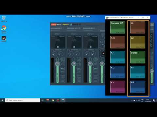Click the fourth strip's fader knob
Screen dimensions: 157x117
click(102, 64)
